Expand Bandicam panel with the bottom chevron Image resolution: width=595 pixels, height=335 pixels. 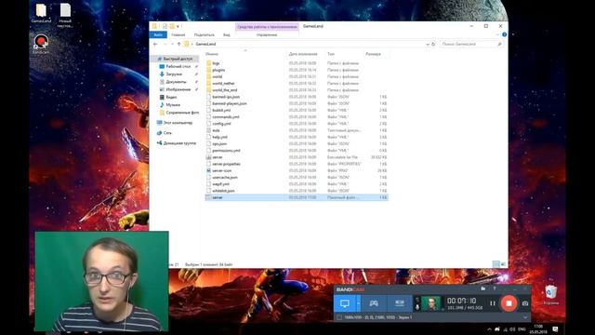click(x=525, y=317)
